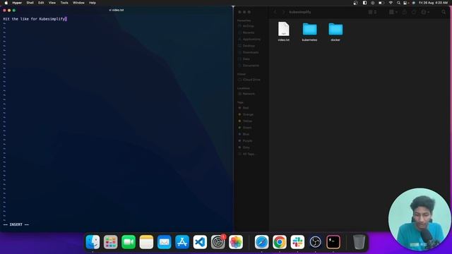Open the Edit menu

pos(41,3)
